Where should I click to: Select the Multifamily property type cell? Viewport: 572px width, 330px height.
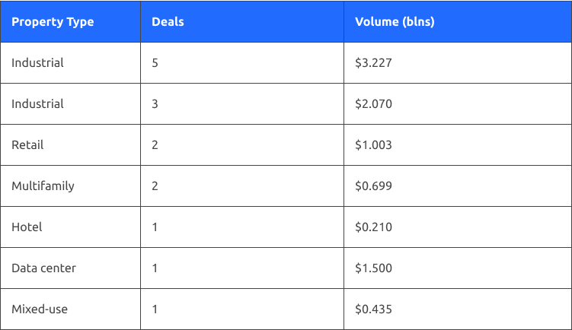pos(43,186)
